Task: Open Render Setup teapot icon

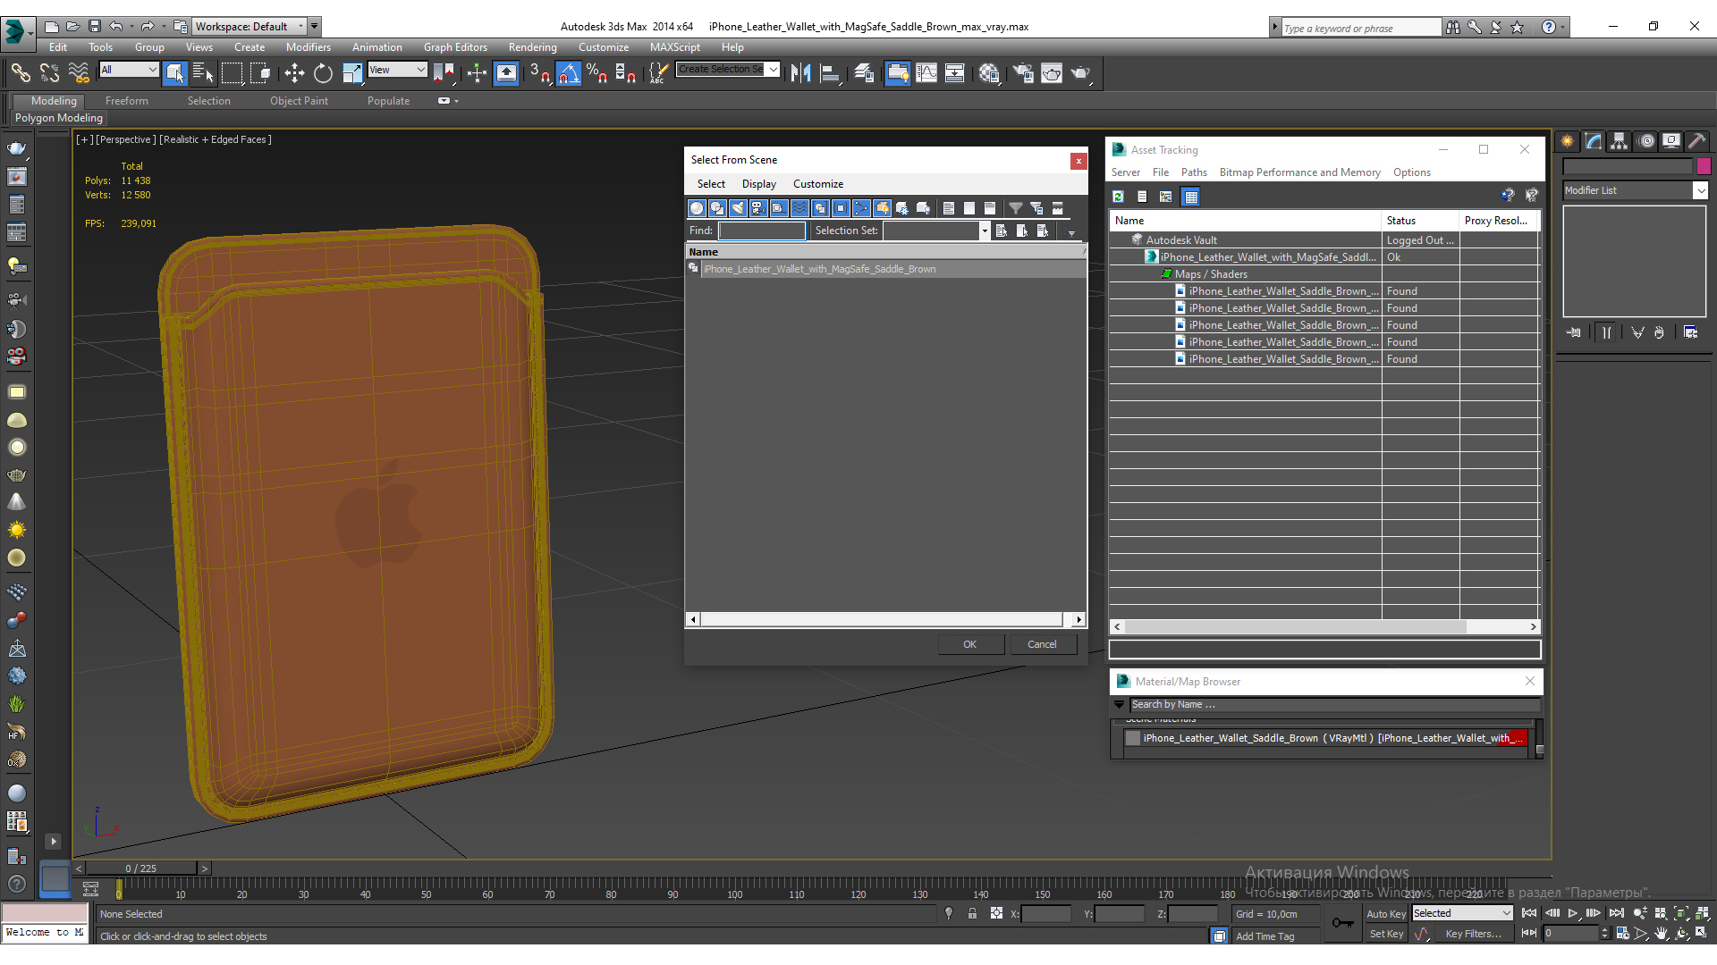Action: [1022, 73]
